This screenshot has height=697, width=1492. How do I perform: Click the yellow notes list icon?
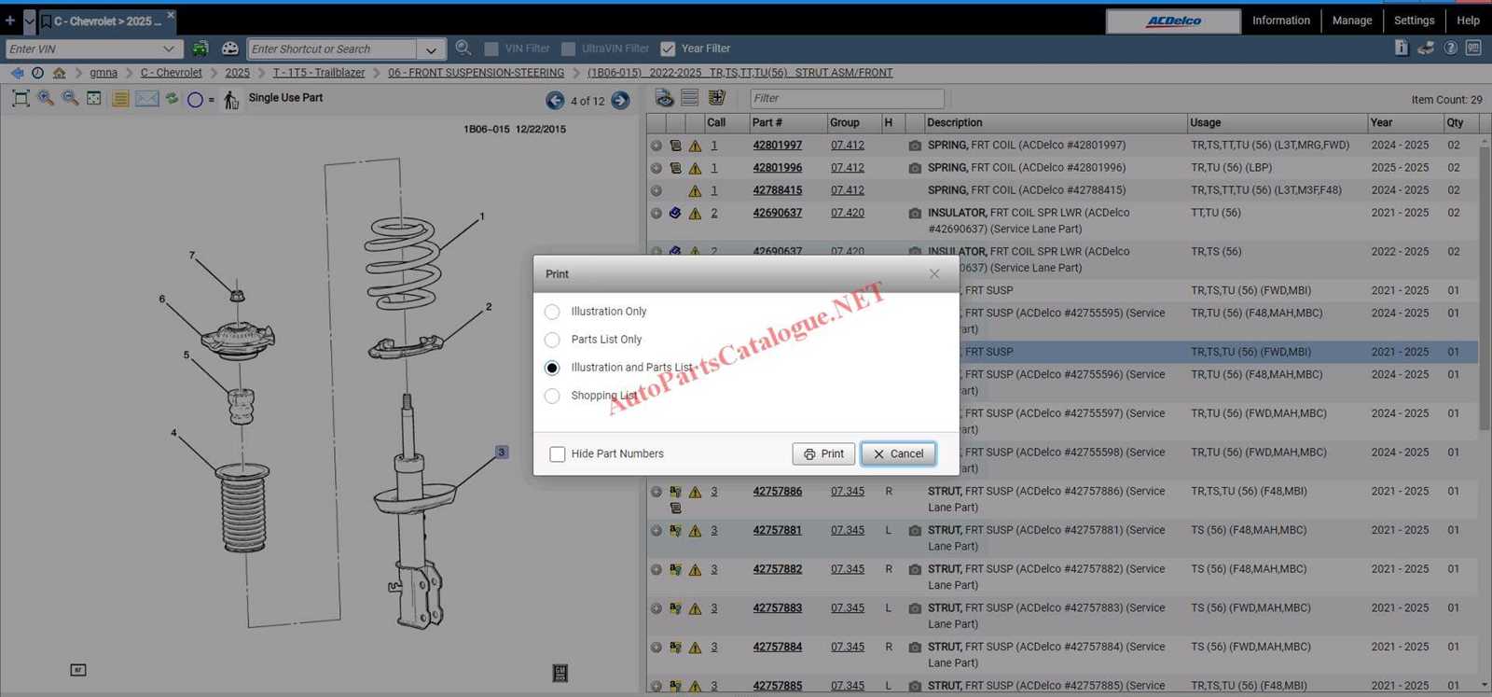click(120, 98)
